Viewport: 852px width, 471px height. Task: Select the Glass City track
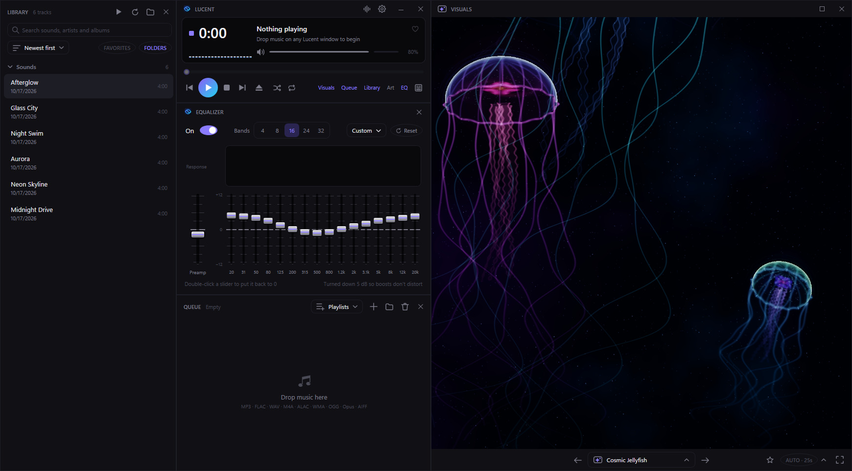pos(89,112)
